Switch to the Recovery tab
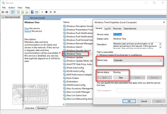The height and width of the screenshot is (114, 167). (x=117, y=29)
